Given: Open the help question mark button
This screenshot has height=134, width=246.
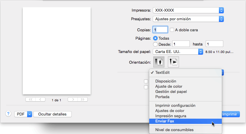Looking at the screenshot, I should point(8,114).
